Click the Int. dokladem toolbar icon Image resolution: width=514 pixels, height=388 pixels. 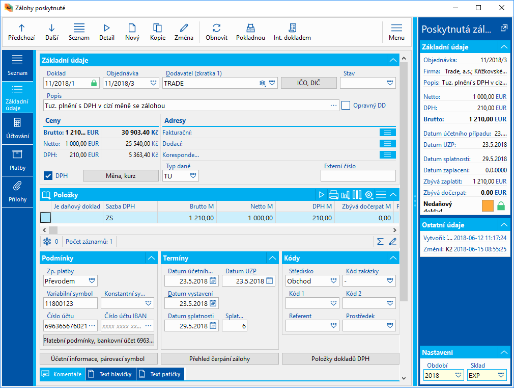pyautogui.click(x=292, y=28)
